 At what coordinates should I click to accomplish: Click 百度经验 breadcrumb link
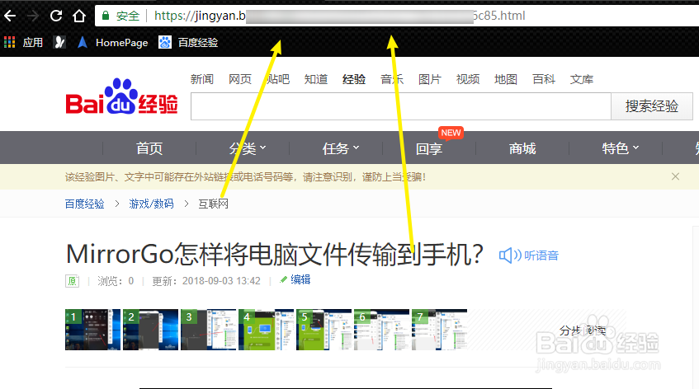[x=84, y=204]
